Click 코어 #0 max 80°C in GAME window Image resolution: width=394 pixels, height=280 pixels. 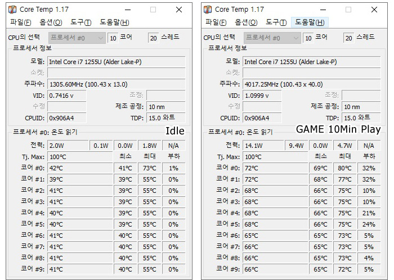point(344,168)
